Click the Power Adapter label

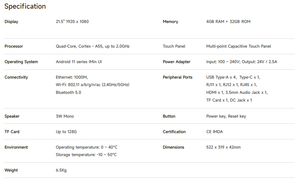pyautogui.click(x=177, y=62)
